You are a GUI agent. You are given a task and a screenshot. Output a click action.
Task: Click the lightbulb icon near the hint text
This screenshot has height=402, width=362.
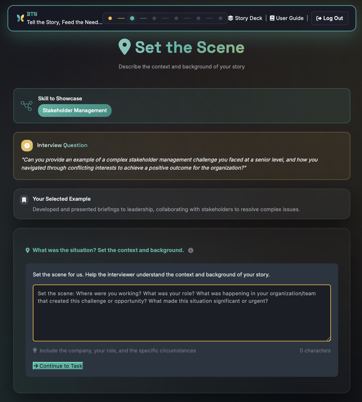(35, 350)
